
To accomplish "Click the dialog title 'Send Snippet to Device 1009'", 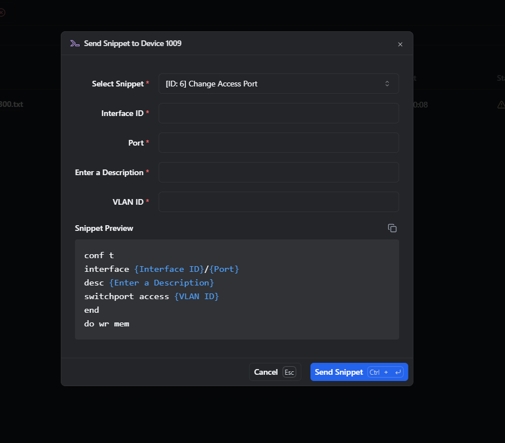I will (x=133, y=43).
